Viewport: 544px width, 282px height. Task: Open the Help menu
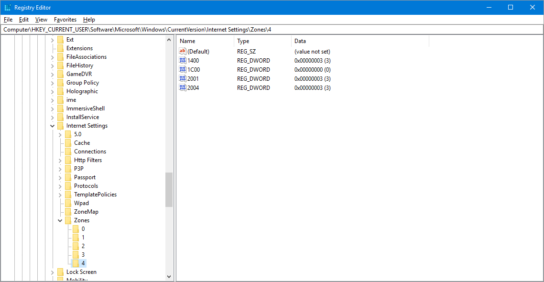[x=89, y=20]
